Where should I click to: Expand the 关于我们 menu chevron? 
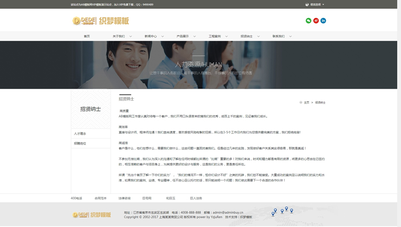[131, 36]
